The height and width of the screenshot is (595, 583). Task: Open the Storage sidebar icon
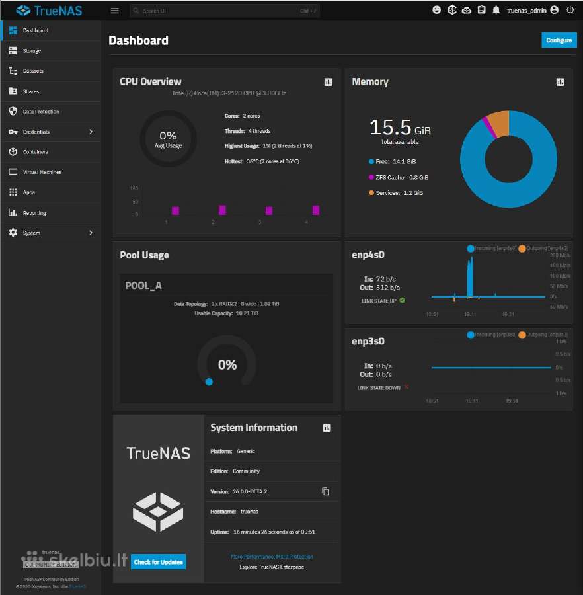[x=13, y=50]
